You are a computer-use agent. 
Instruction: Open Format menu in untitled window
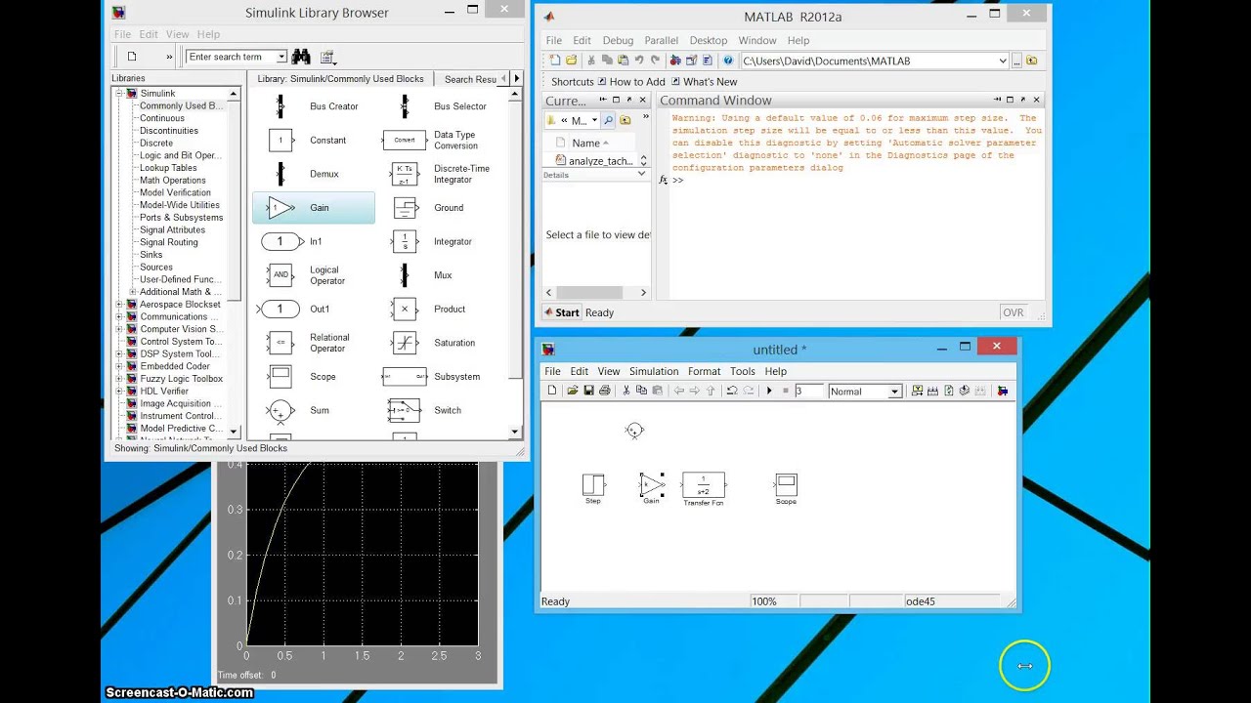704,371
